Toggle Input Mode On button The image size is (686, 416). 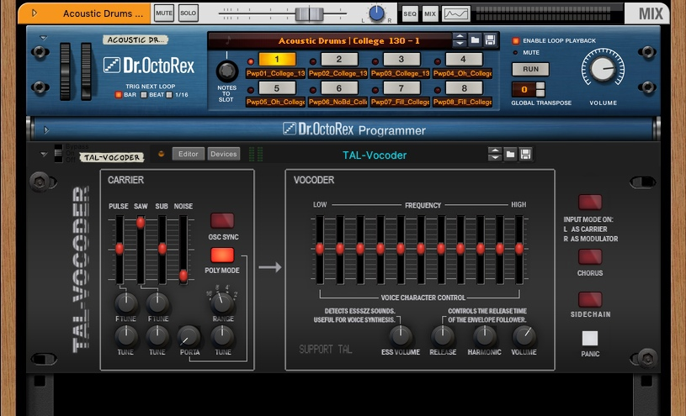[590, 203]
